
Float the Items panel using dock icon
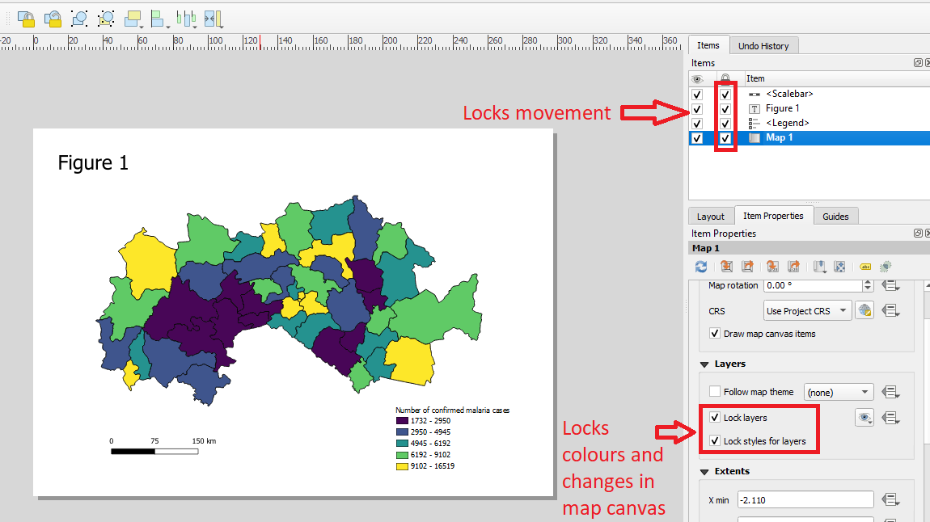(918, 63)
